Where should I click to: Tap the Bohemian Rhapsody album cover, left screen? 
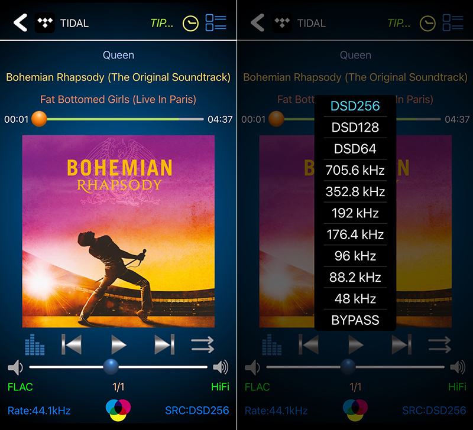tap(118, 231)
